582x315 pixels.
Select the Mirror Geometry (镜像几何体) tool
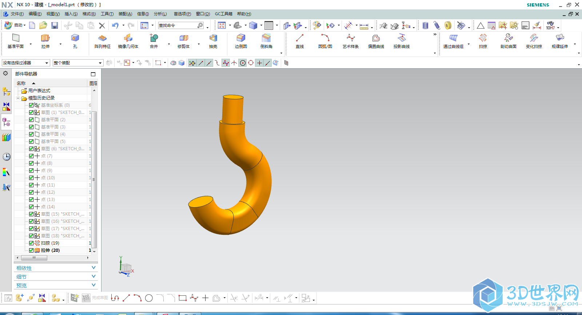click(128, 41)
